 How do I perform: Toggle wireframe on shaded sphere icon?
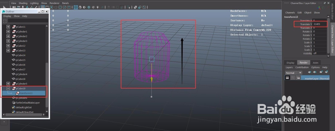pos(89,7)
